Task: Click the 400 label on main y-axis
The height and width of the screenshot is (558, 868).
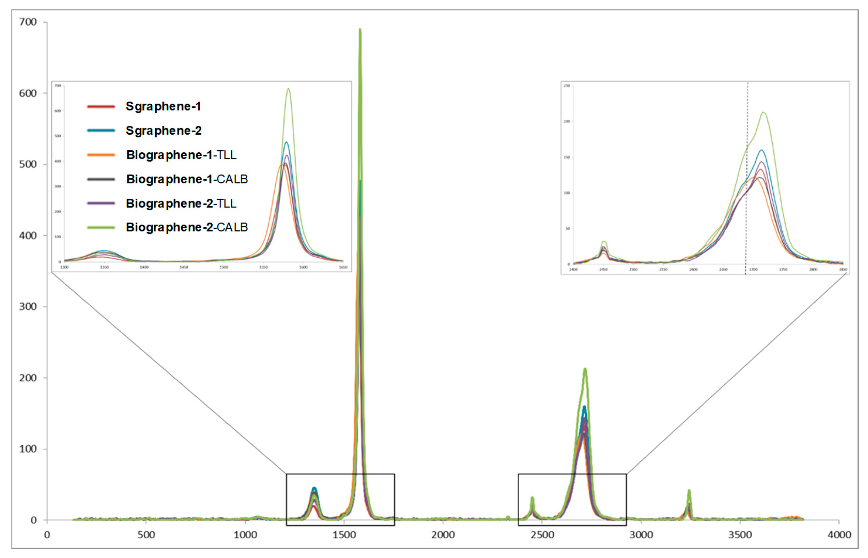Action: [x=28, y=236]
